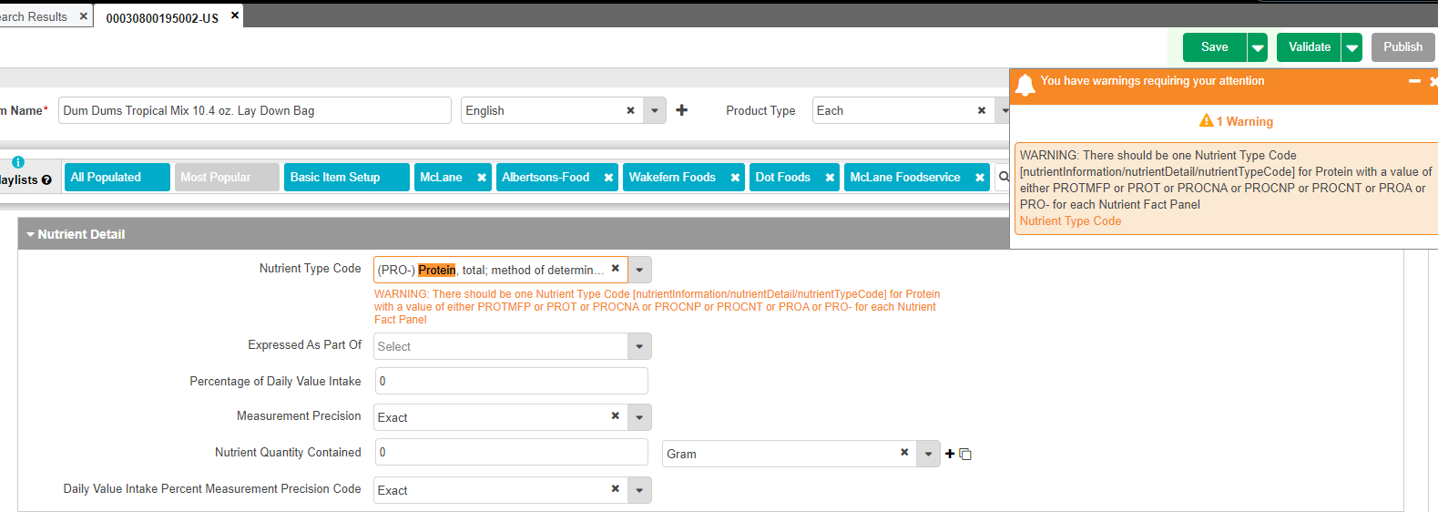Click the Playlists help question icon
Image resolution: width=1438 pixels, height=512 pixels.
pyautogui.click(x=46, y=180)
